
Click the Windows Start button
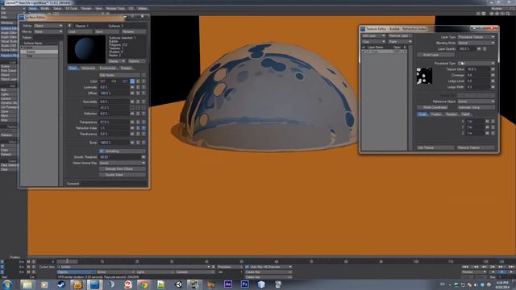tap(7, 284)
